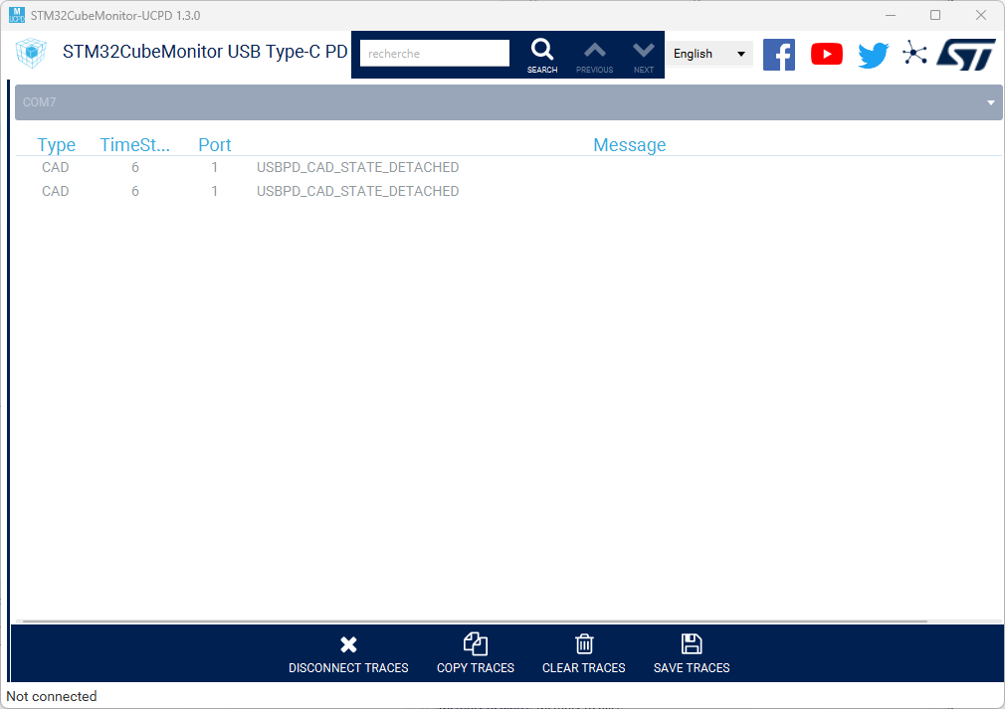
Task: Open the English language dropdown
Action: 708,54
